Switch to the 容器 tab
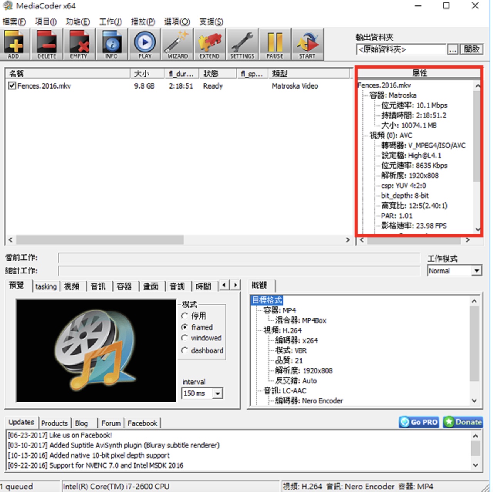Screen dimensions: 493x492 click(x=124, y=286)
